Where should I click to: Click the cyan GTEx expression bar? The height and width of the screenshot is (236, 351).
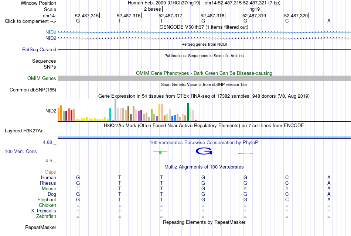[110, 114]
